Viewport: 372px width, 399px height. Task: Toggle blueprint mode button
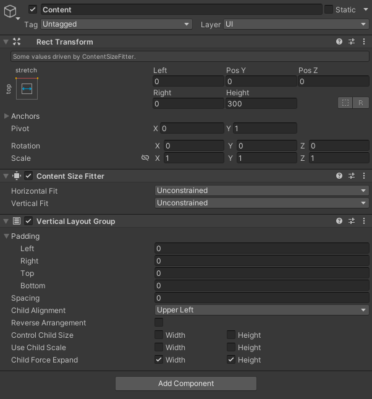pos(345,103)
